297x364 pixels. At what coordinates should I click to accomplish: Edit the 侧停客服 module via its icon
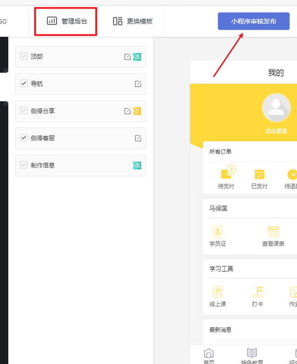[138, 138]
